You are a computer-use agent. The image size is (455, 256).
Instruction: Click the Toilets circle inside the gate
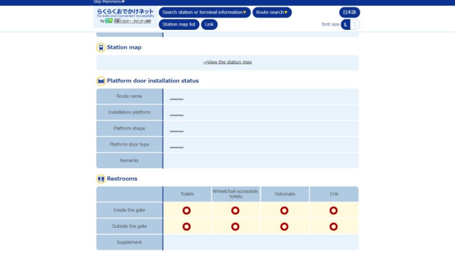(x=186, y=210)
